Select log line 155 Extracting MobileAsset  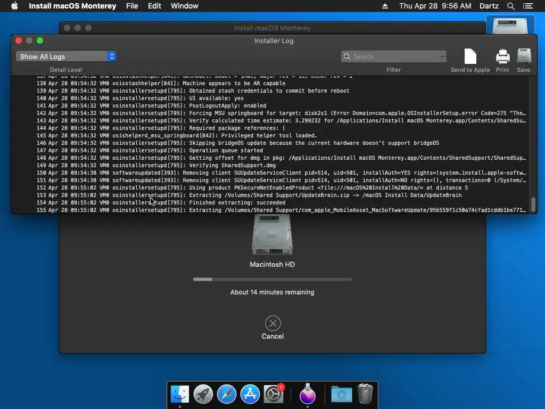pos(271,210)
